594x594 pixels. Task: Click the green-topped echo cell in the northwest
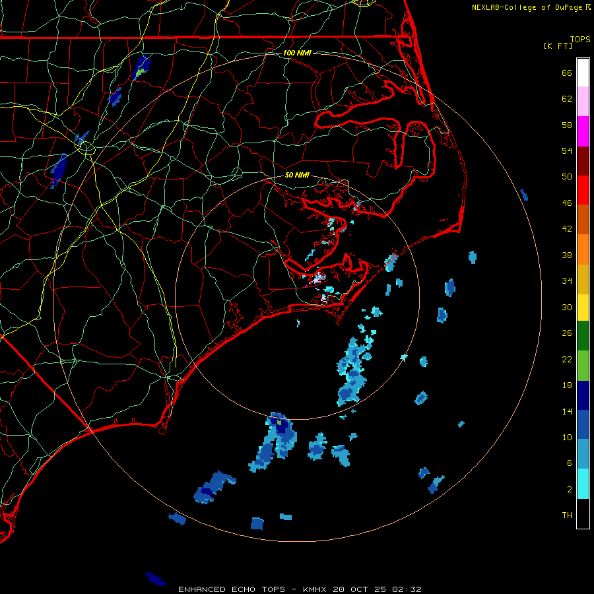point(141,67)
